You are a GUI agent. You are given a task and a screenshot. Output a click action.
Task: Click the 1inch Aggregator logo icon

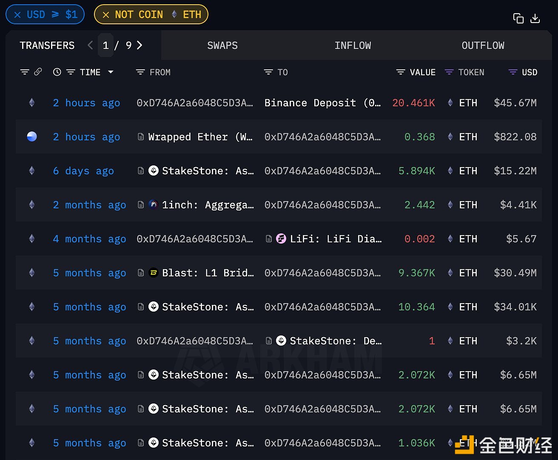(154, 205)
